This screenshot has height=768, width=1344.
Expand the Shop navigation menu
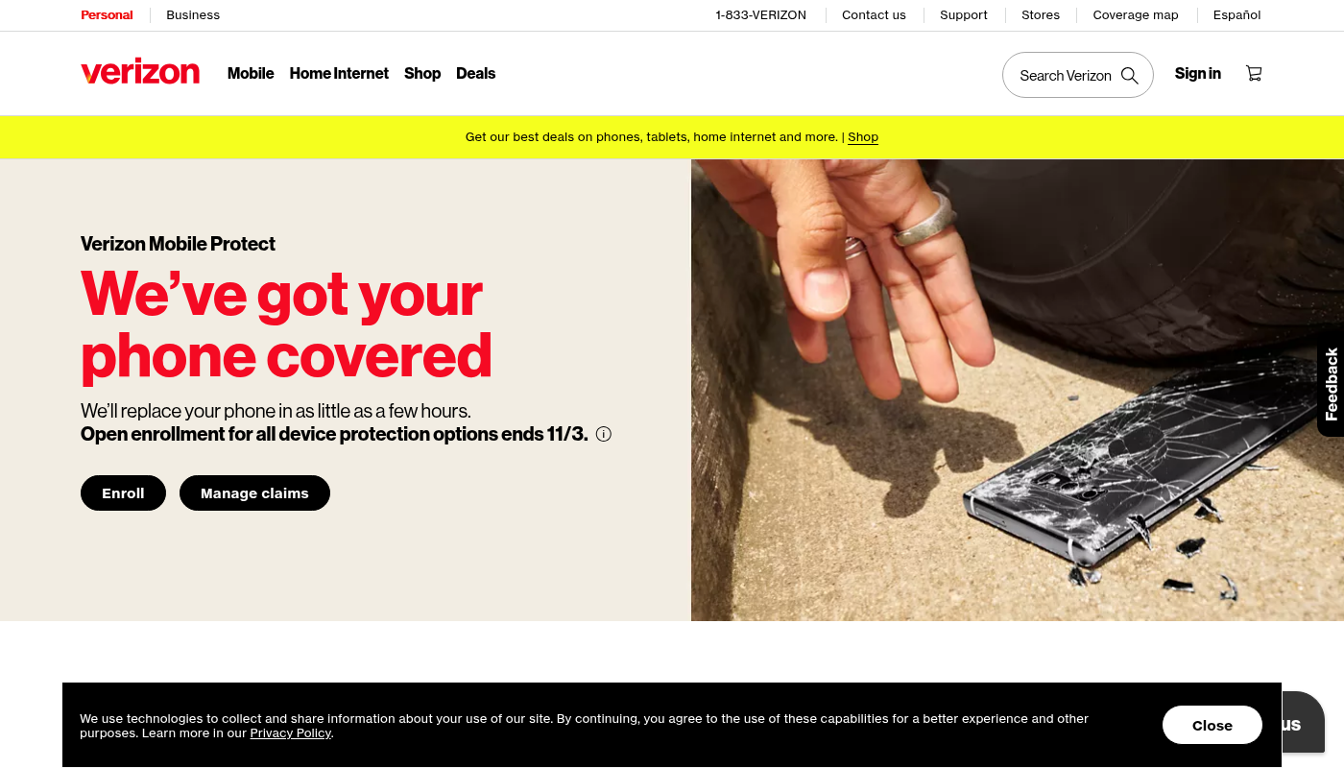(422, 73)
